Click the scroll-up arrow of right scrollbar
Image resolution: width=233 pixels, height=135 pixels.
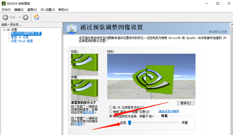point(232,25)
